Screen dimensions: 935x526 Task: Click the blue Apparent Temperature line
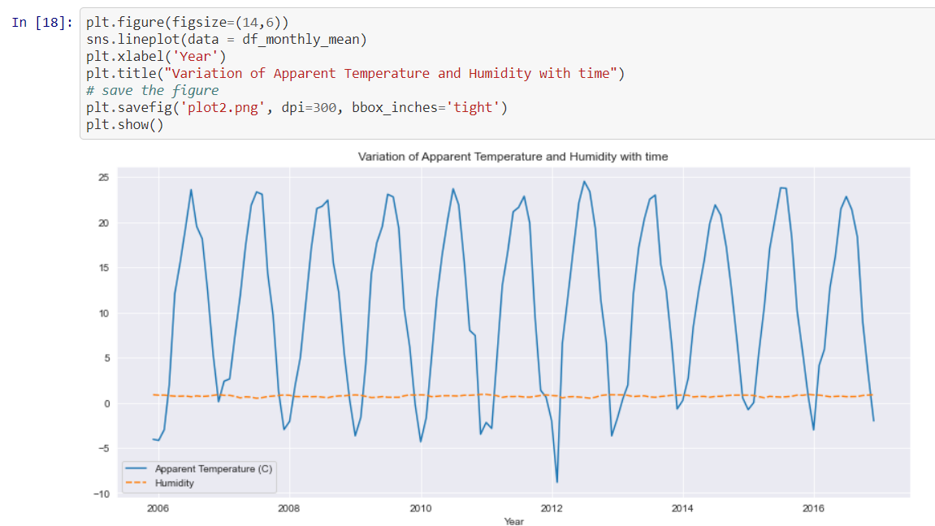click(x=191, y=191)
